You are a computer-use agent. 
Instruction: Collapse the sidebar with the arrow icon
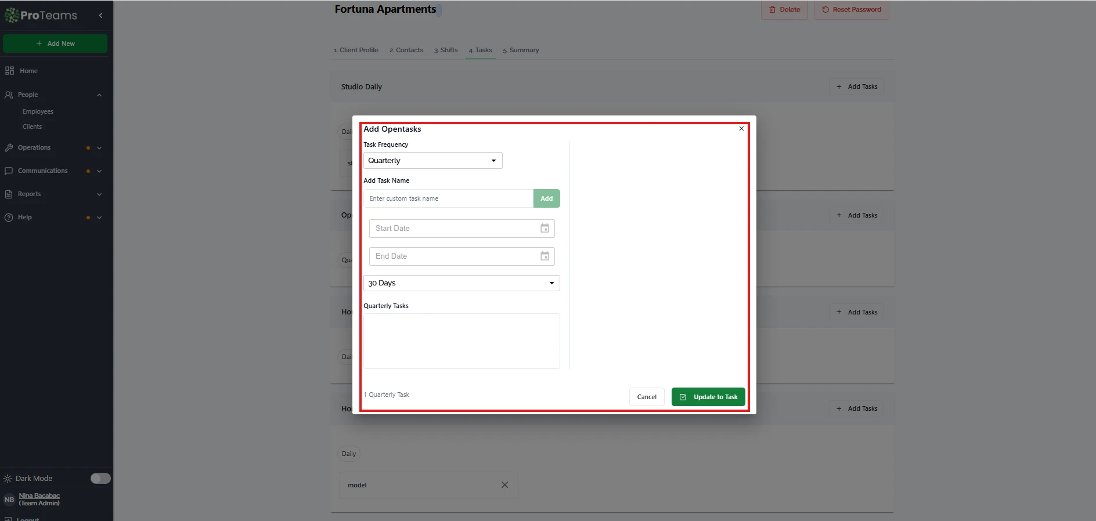click(101, 16)
